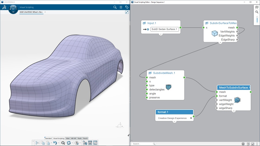The image size is (260, 146).
Task: Click the compass play button
Action: (x=13, y=9)
